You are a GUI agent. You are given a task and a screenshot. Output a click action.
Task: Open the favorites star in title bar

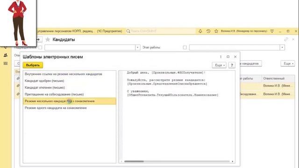click(x=216, y=31)
